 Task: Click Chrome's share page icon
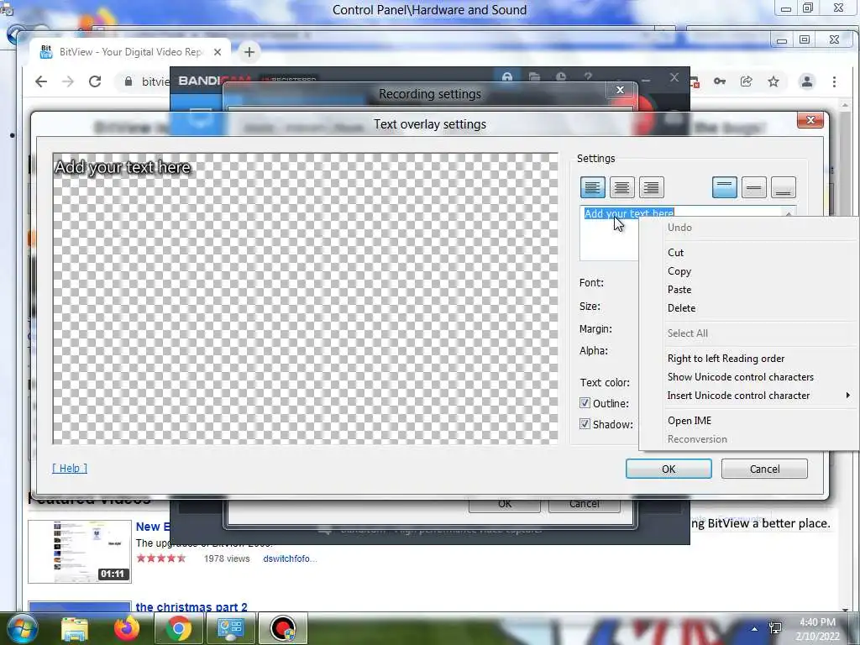[747, 81]
